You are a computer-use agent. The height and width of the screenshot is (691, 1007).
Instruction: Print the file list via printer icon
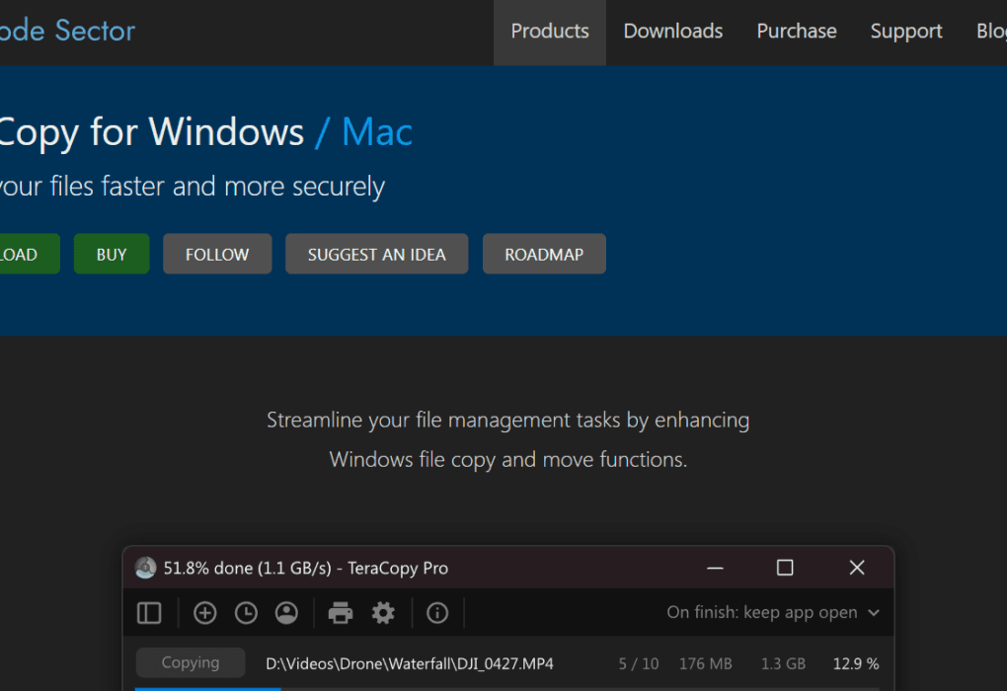340,613
